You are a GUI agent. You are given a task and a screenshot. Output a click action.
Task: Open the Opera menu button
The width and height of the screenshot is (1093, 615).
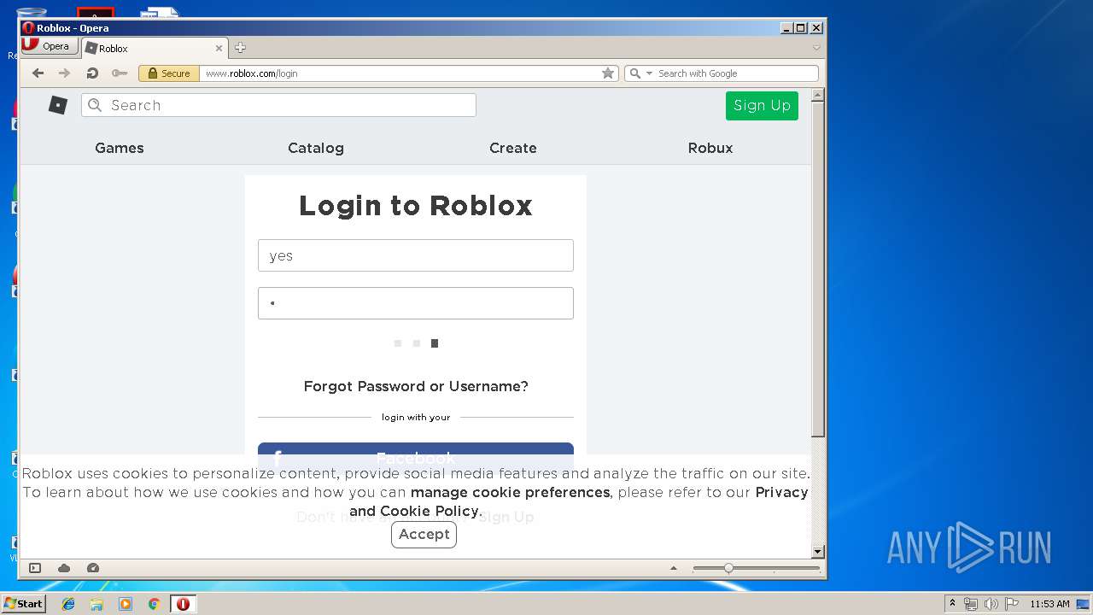pyautogui.click(x=49, y=46)
